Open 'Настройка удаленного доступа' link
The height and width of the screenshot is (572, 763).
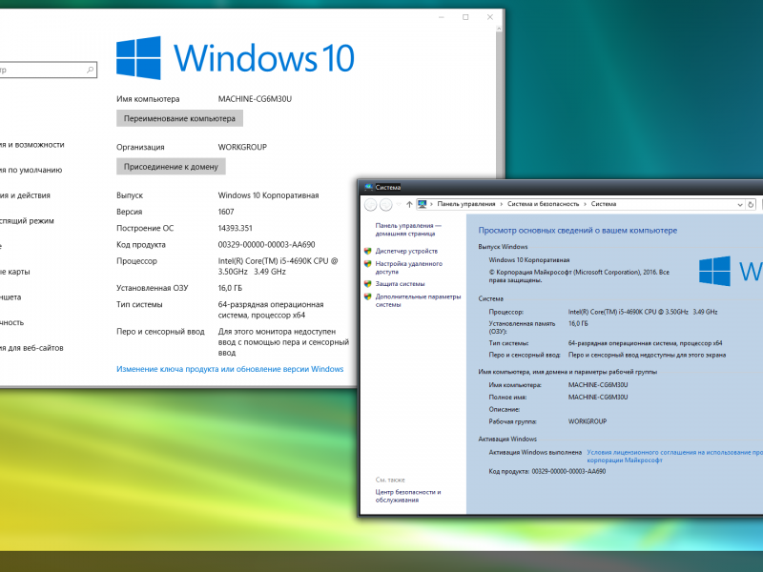point(409,268)
